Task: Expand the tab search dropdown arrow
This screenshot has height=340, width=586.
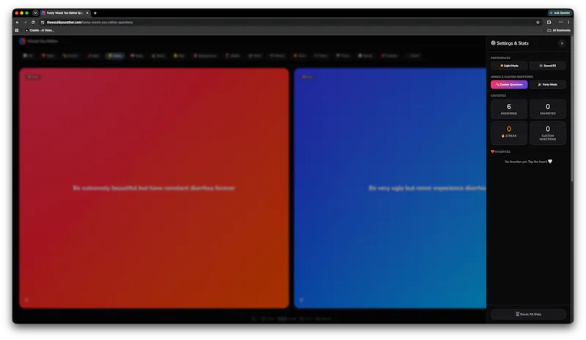Action: [35, 13]
